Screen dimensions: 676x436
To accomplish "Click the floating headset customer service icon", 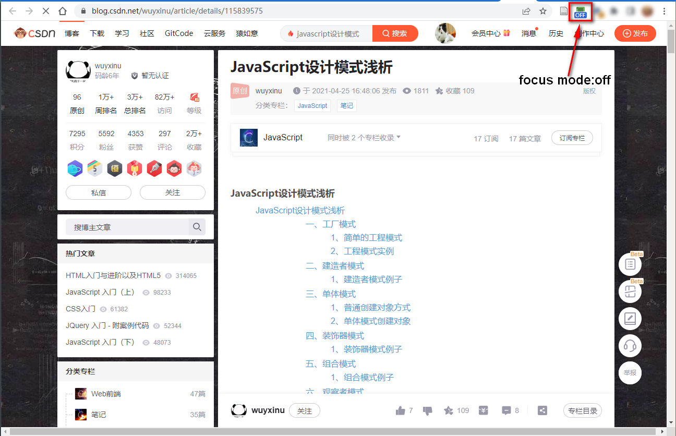I will (630, 345).
